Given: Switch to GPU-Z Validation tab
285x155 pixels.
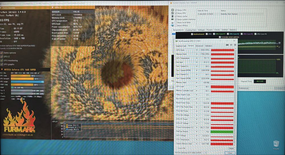Looking at the screenshot, I should (209, 46).
